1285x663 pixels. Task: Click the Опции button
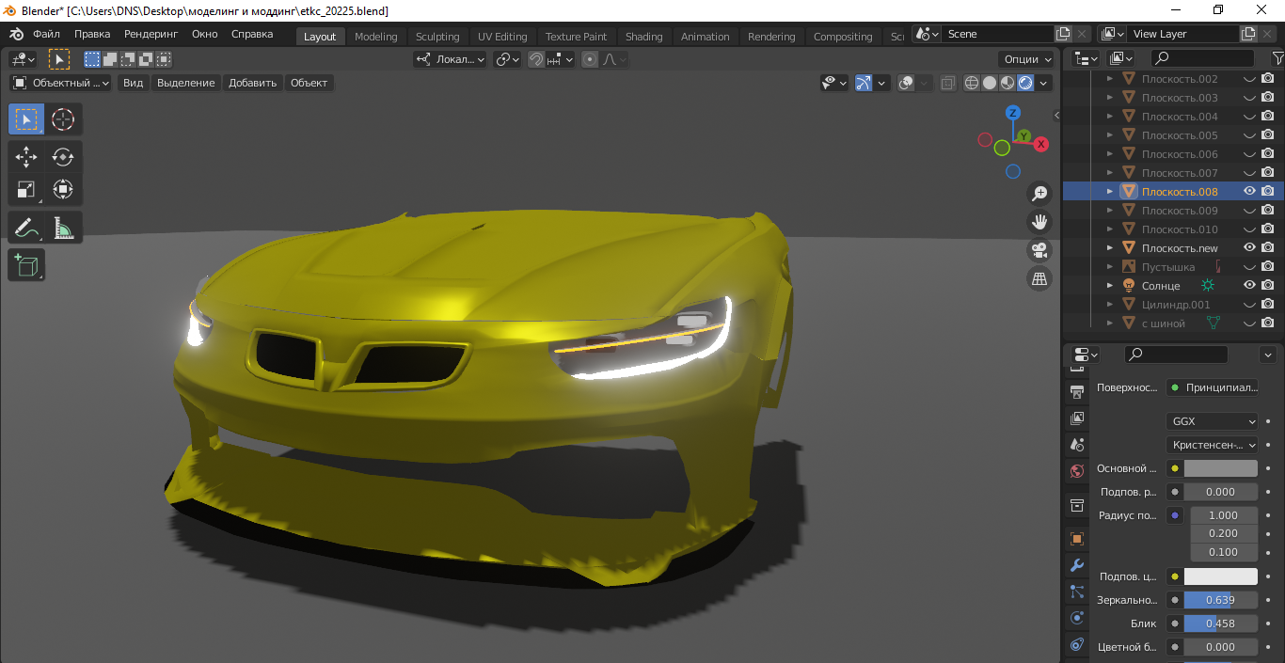click(1027, 59)
